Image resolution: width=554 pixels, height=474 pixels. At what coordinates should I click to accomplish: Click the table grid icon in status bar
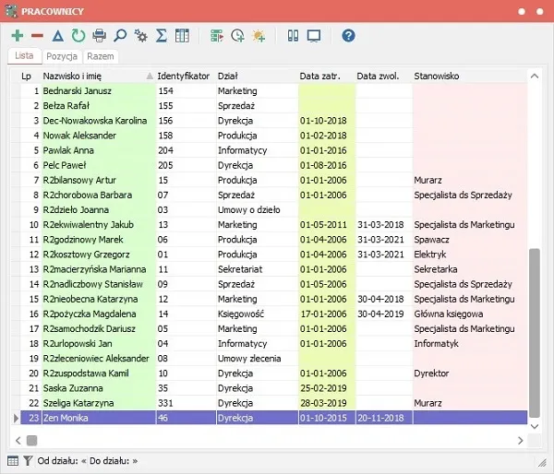(x=13, y=460)
